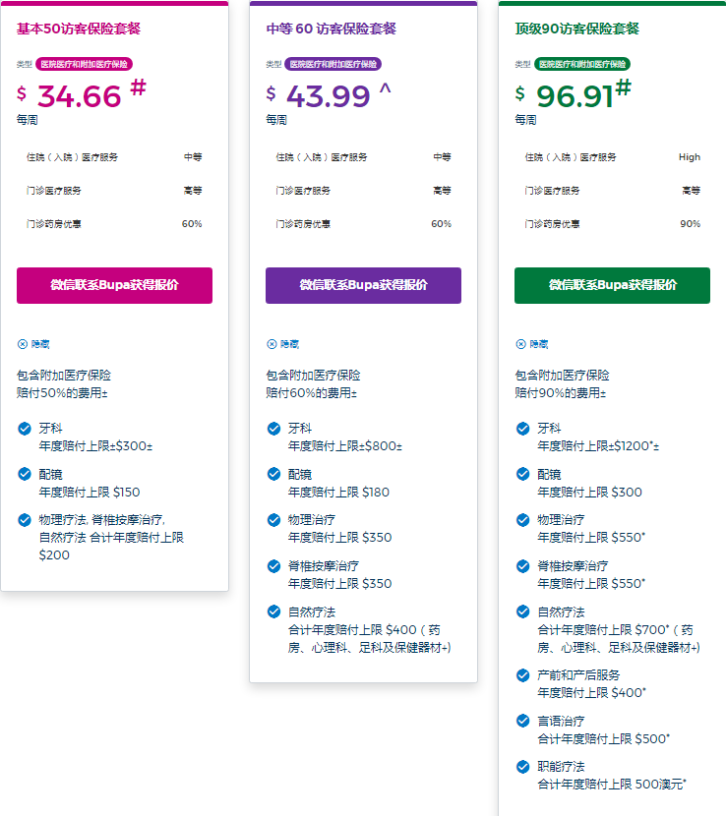Click the green 医院医疗和附加医疗保险 tag

582,64
